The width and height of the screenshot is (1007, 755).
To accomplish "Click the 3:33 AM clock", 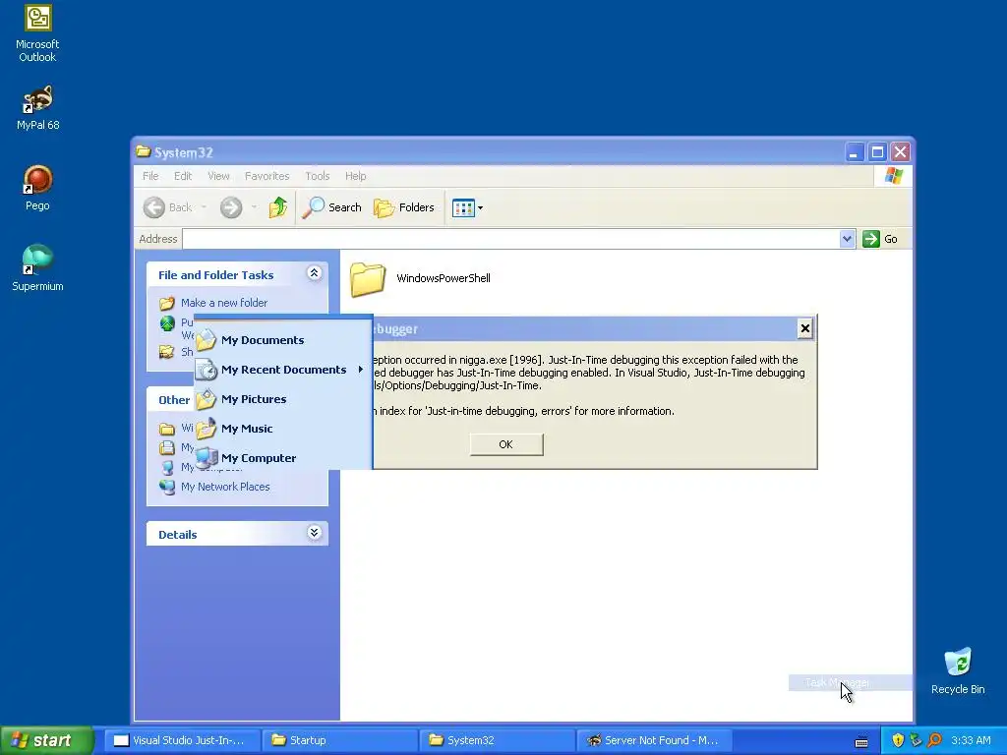I will pyautogui.click(x=971, y=740).
